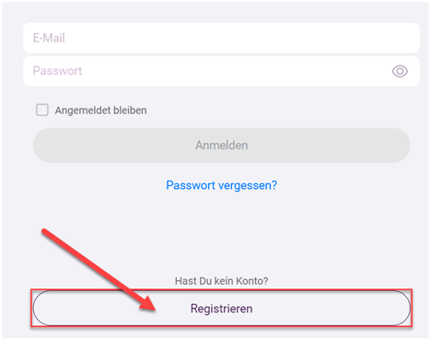The width and height of the screenshot is (431, 340).
Task: Focus the E-Mail input field
Action: [221, 38]
